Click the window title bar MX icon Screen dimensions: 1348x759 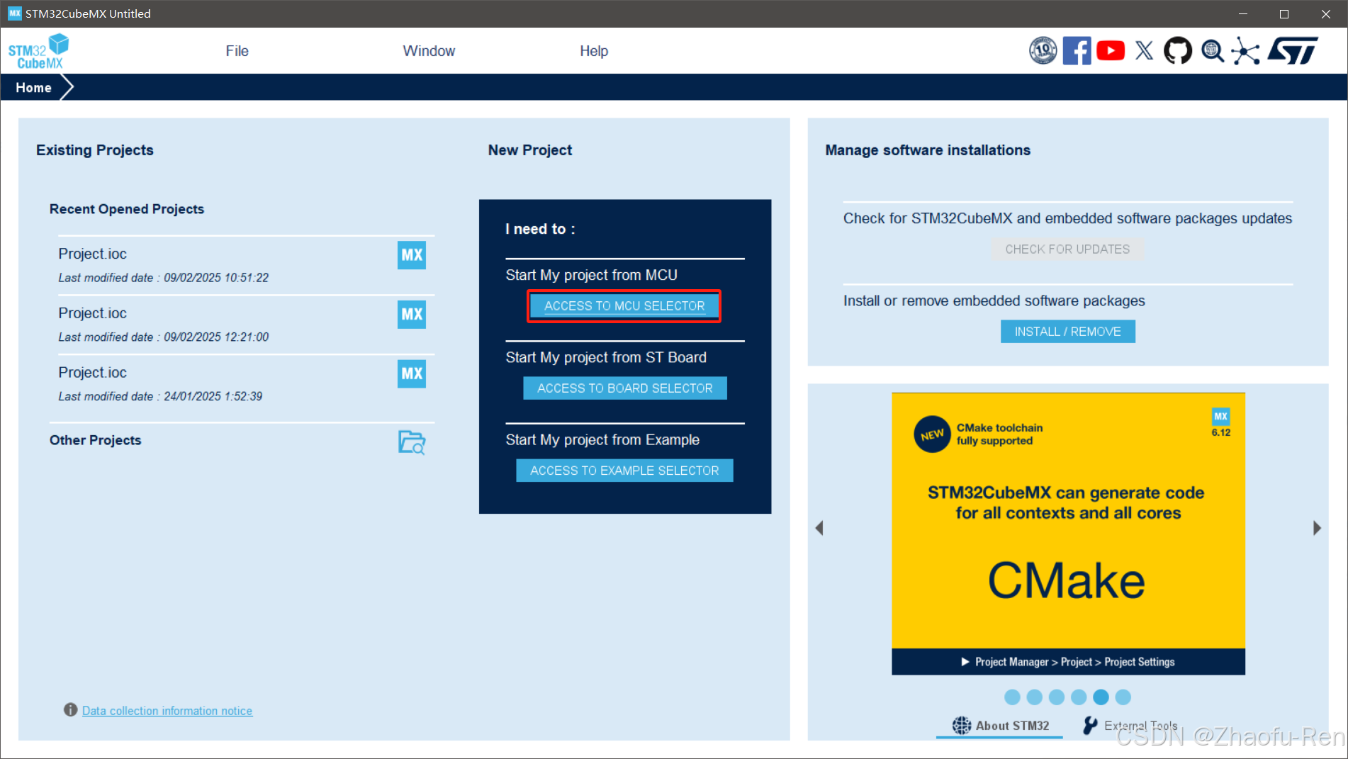tap(14, 13)
